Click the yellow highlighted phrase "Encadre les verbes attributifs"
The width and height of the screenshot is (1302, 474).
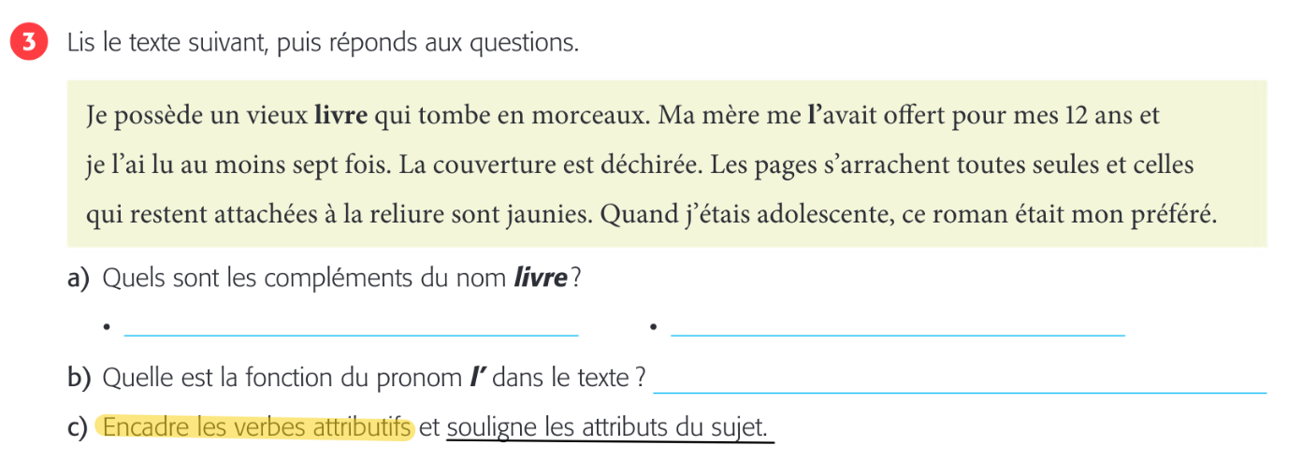pyautogui.click(x=255, y=428)
